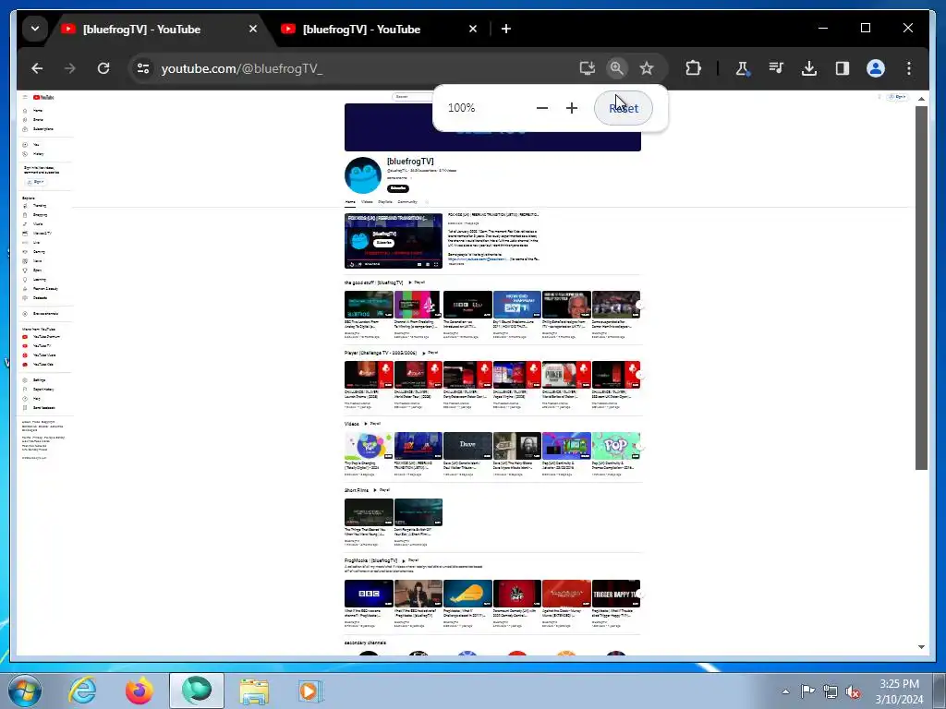This screenshot has width=946, height=709.
Task: Open site information icon in address bar
Action: [x=143, y=68]
